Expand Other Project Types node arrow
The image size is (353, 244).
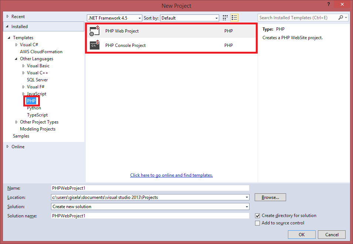tap(16, 122)
